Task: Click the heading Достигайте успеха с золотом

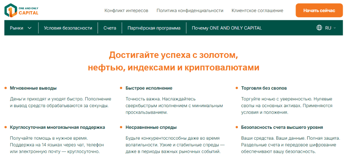Action: click(173, 55)
